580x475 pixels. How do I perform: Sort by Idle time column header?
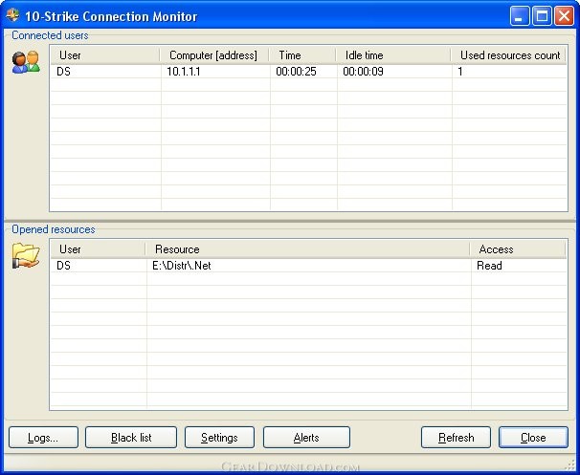392,55
